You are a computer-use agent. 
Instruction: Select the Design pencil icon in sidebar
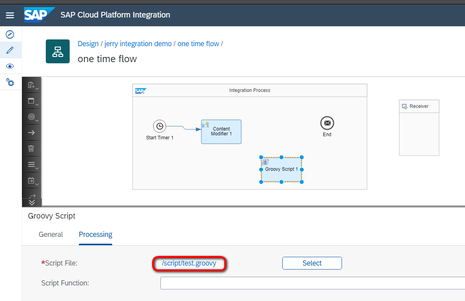10,50
